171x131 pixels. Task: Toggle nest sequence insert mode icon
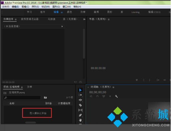click(91, 97)
